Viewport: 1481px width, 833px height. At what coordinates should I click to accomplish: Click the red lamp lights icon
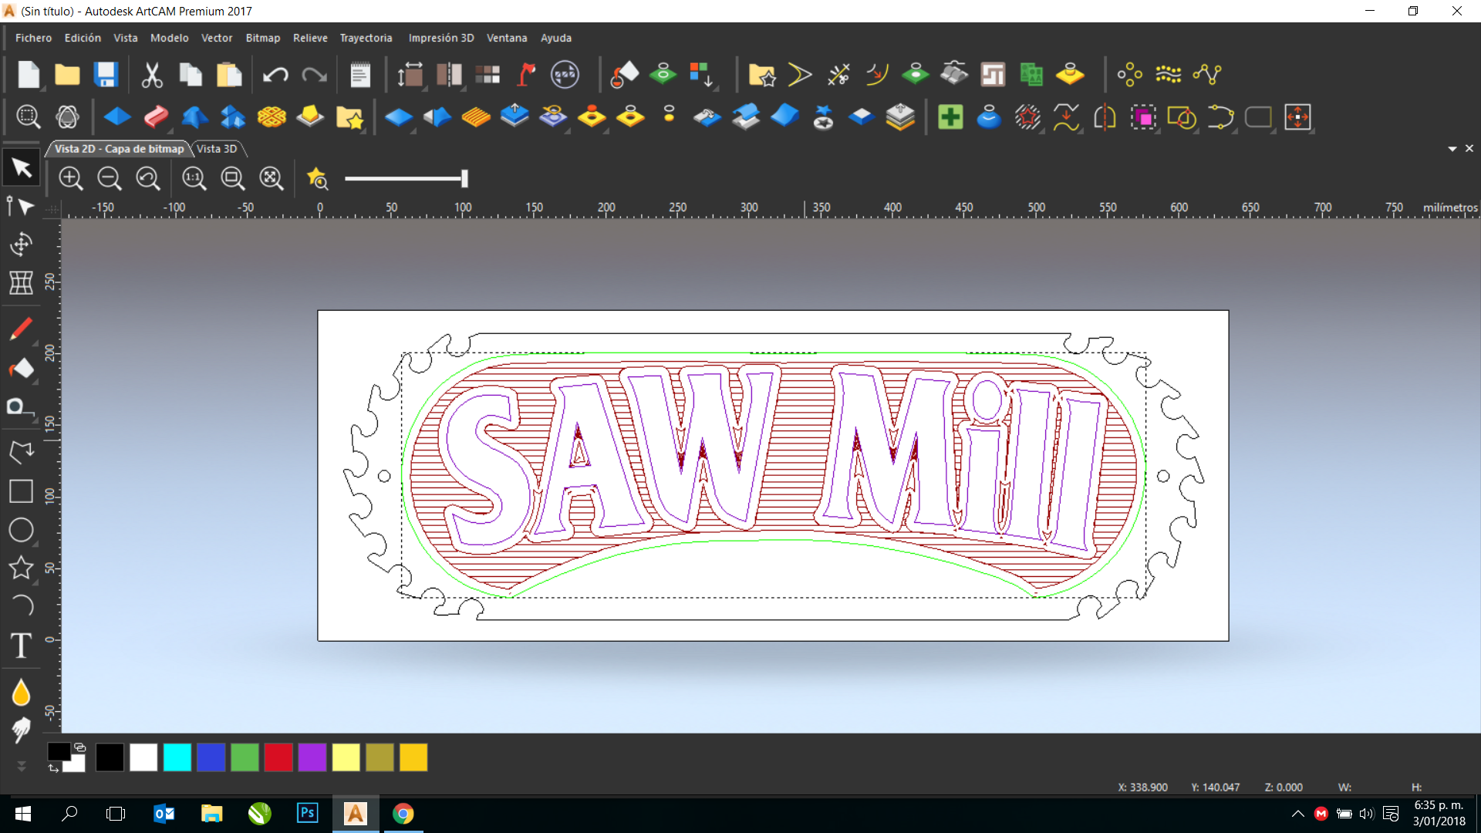(527, 75)
